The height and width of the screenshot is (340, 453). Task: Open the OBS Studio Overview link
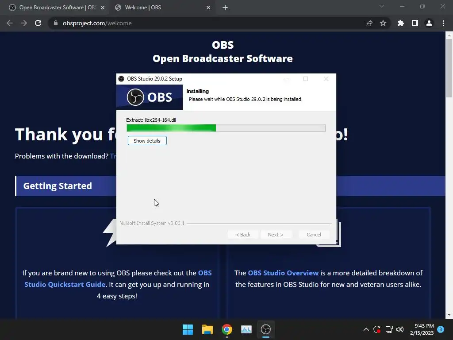point(283,273)
